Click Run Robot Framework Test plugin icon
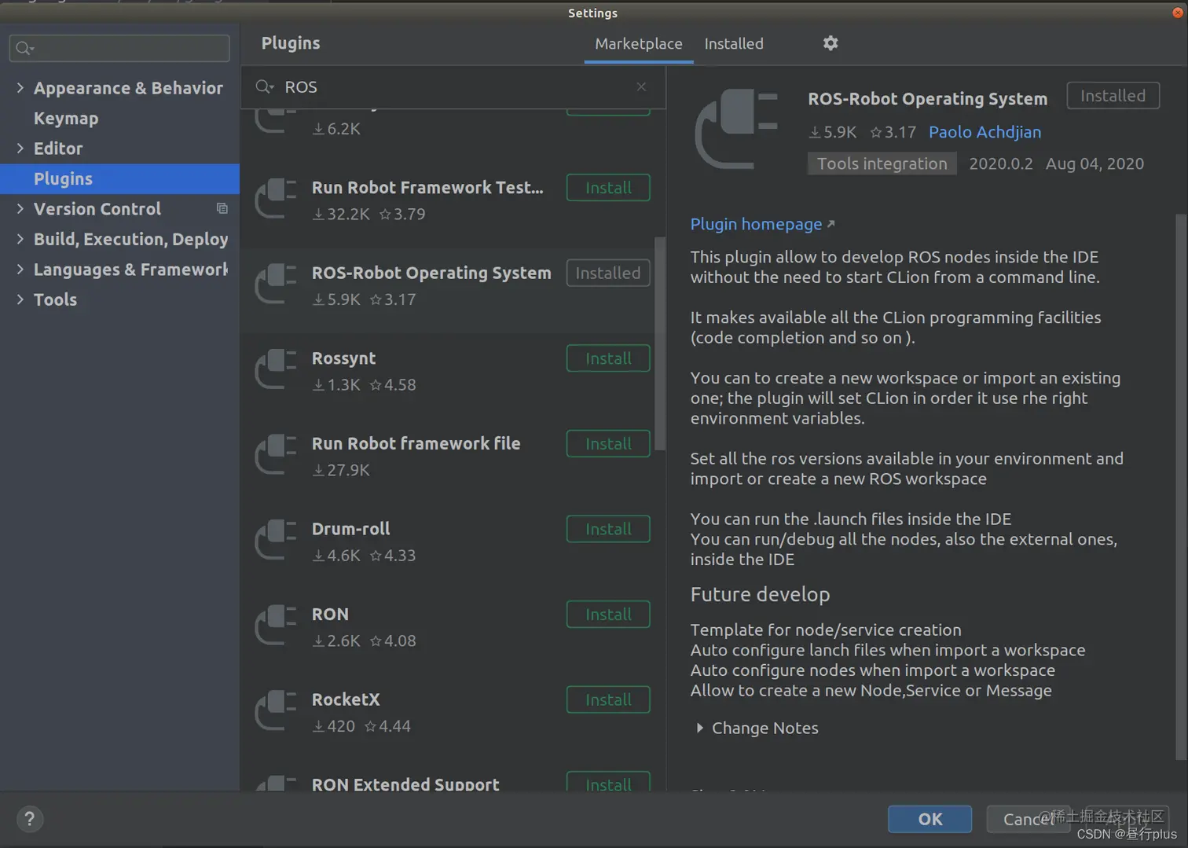 coord(276,200)
